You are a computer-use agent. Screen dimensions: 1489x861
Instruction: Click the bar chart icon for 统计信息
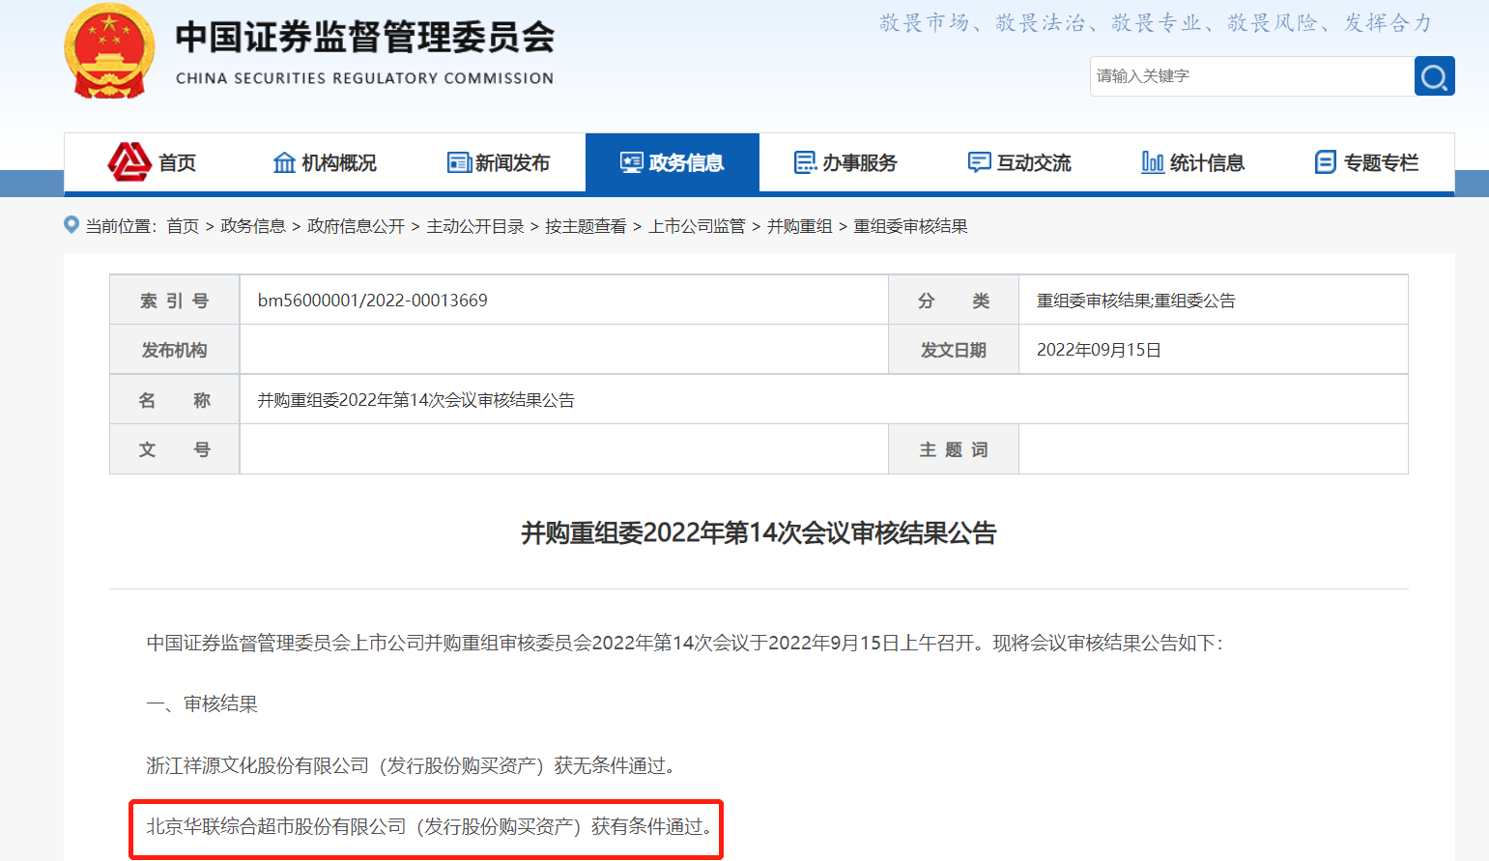pyautogui.click(x=1153, y=162)
